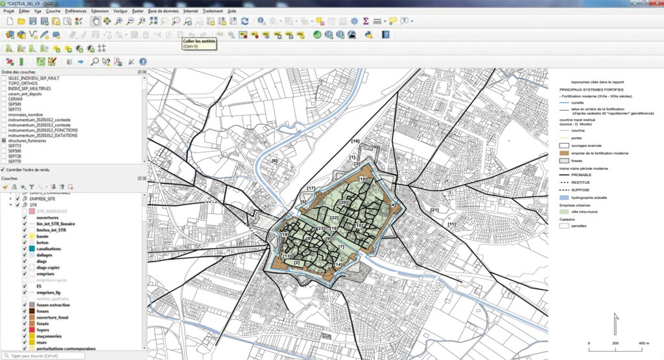
Task: Collapse the STR layer group
Action: tap(10, 205)
